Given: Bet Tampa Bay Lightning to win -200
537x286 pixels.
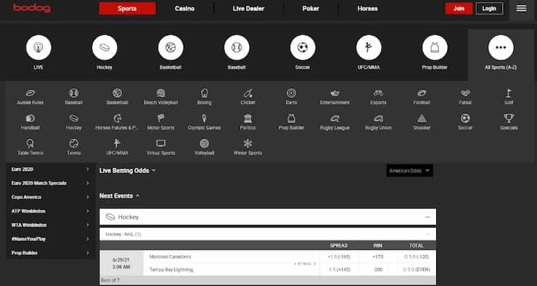Looking at the screenshot, I should [378, 269].
